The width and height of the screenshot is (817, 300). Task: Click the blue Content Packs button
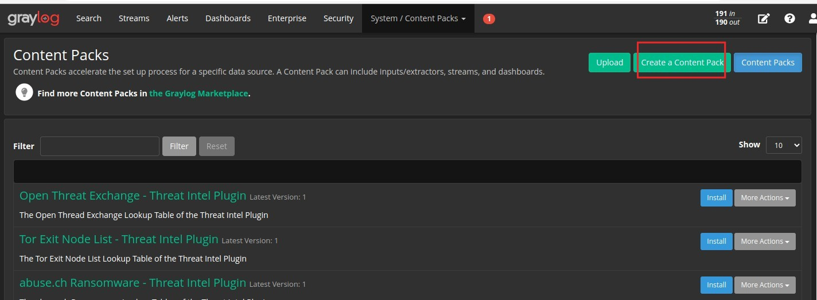pyautogui.click(x=768, y=63)
